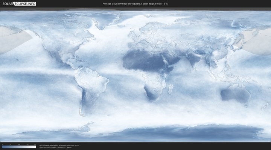The width and height of the screenshot is (271, 150).
Task: Click the center of South America
Action: click(90, 84)
